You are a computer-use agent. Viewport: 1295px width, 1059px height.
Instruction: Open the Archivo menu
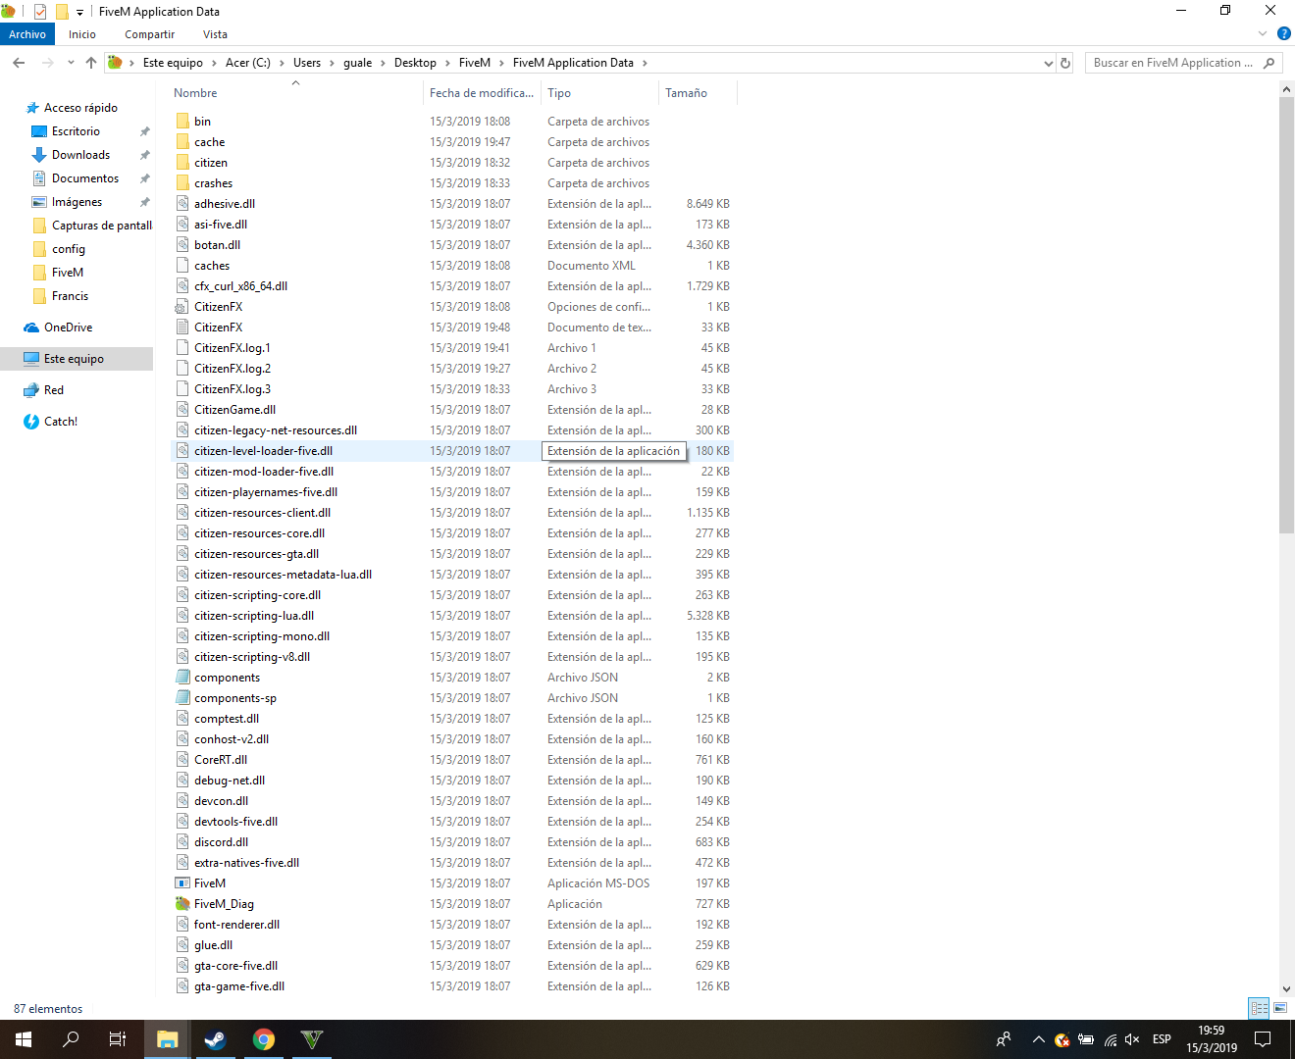pos(27,34)
